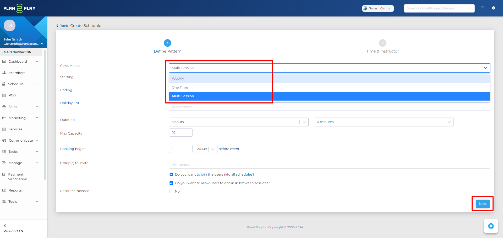Expand the Communicate submenu plus
Image resolution: width=503 pixels, height=238 pixels.
click(37, 140)
